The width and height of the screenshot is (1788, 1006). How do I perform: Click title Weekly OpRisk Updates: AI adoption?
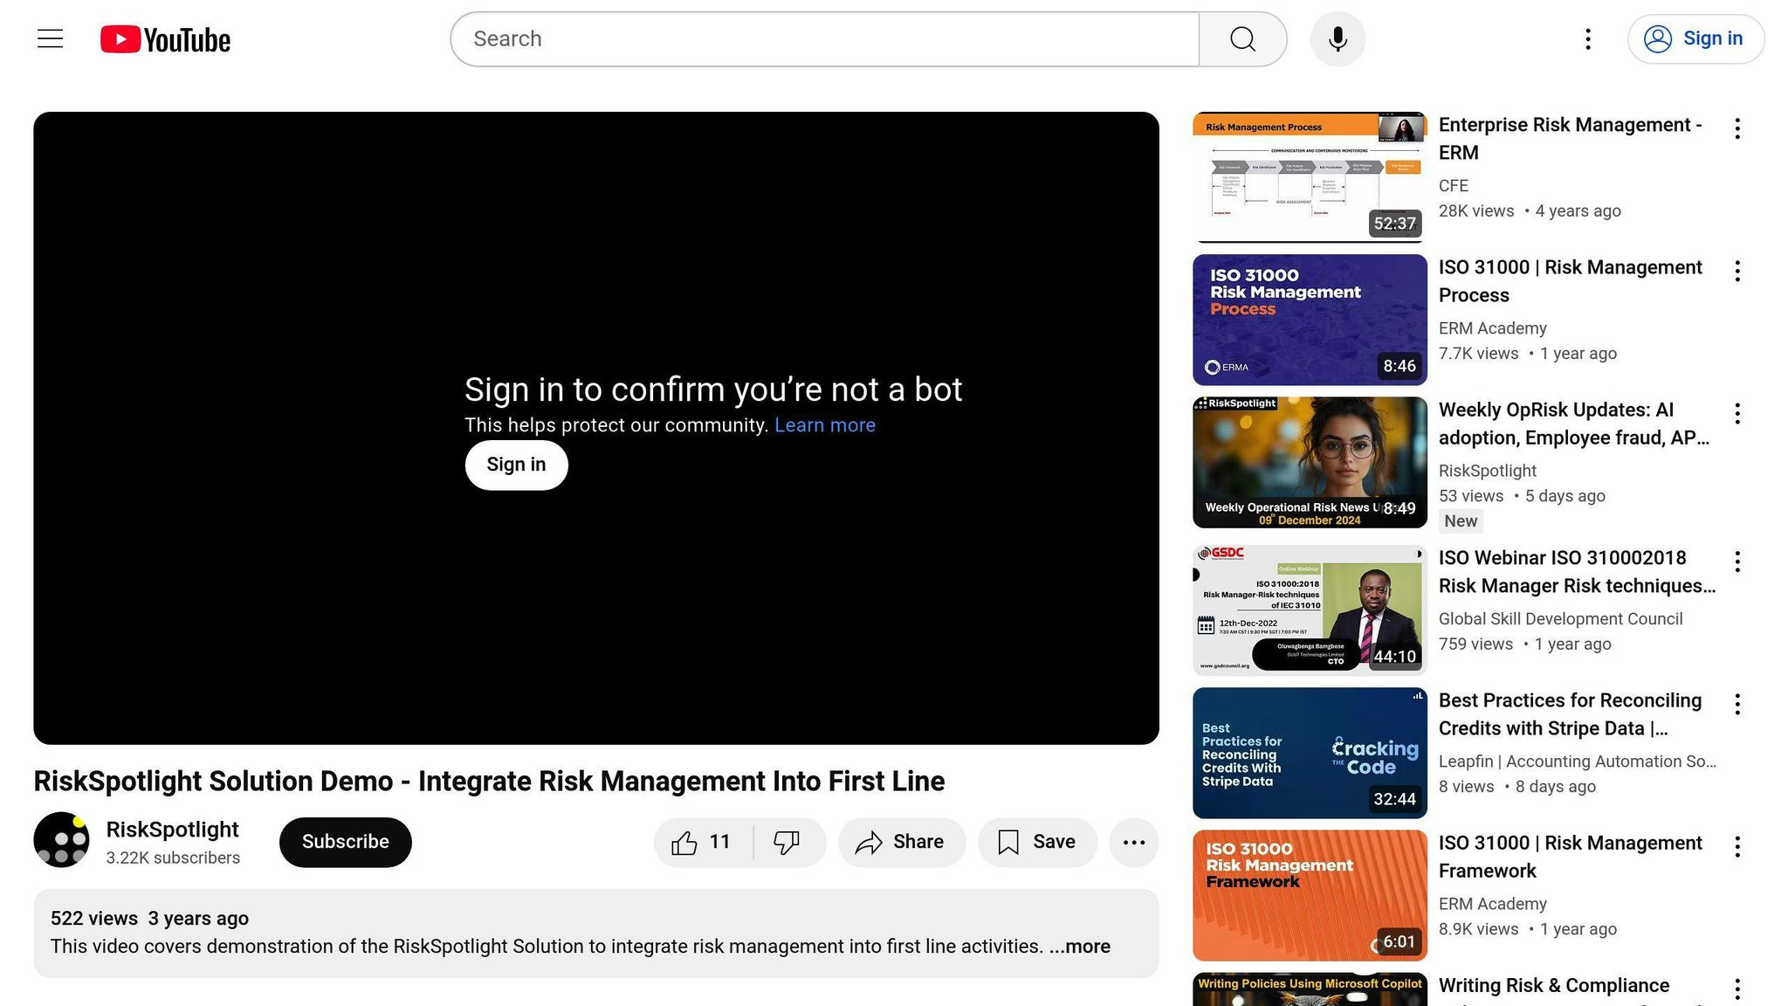tap(1574, 424)
